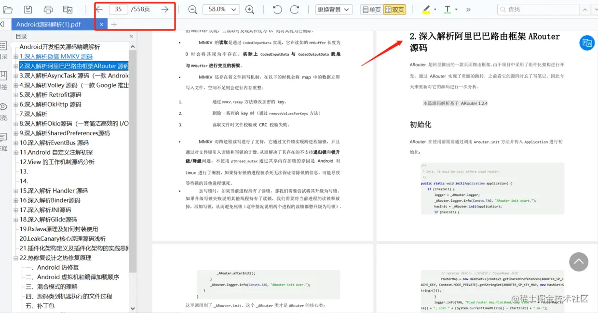Select outline entry 2.深入解析阿里巴巴路由框架ARouter
Screen dimensions: 598x313
74,66
